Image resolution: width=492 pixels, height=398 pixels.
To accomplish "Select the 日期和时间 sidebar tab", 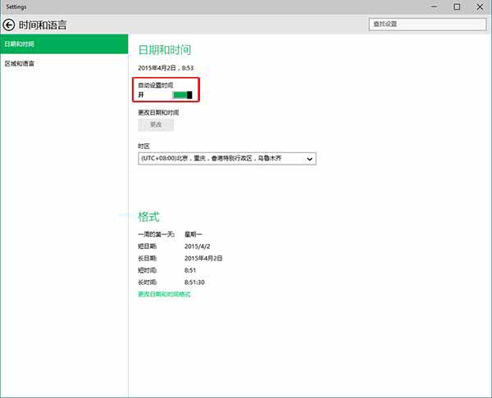I will coord(64,44).
